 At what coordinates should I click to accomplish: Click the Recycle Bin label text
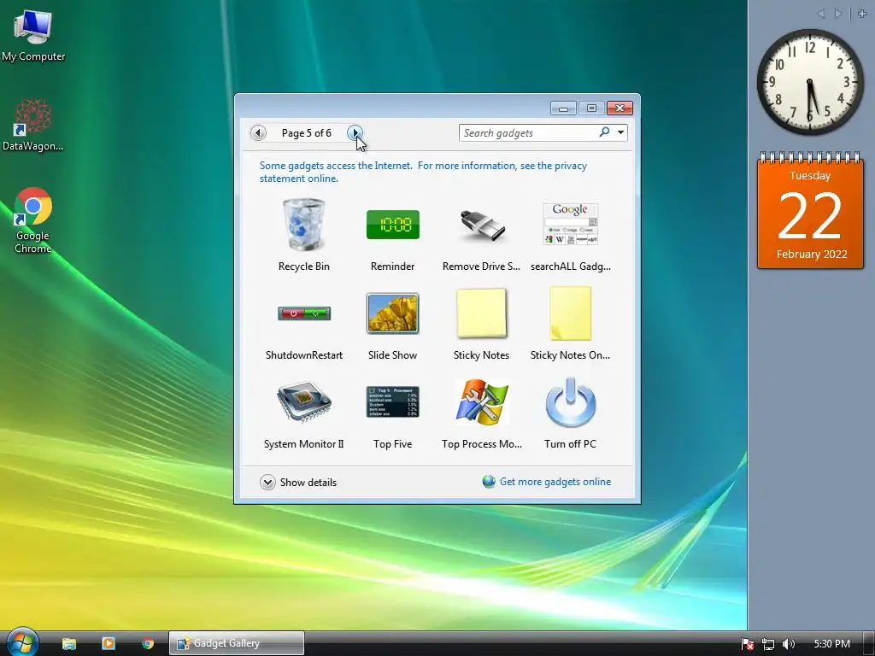click(x=304, y=266)
